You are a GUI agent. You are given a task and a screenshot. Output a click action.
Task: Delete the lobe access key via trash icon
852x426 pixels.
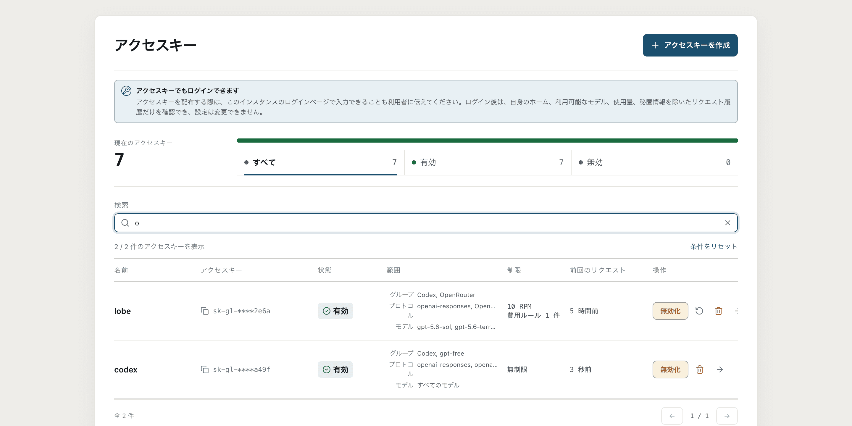click(x=718, y=311)
